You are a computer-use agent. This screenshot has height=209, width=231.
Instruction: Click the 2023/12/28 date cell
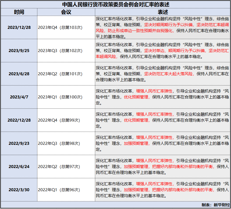[x=19, y=27]
